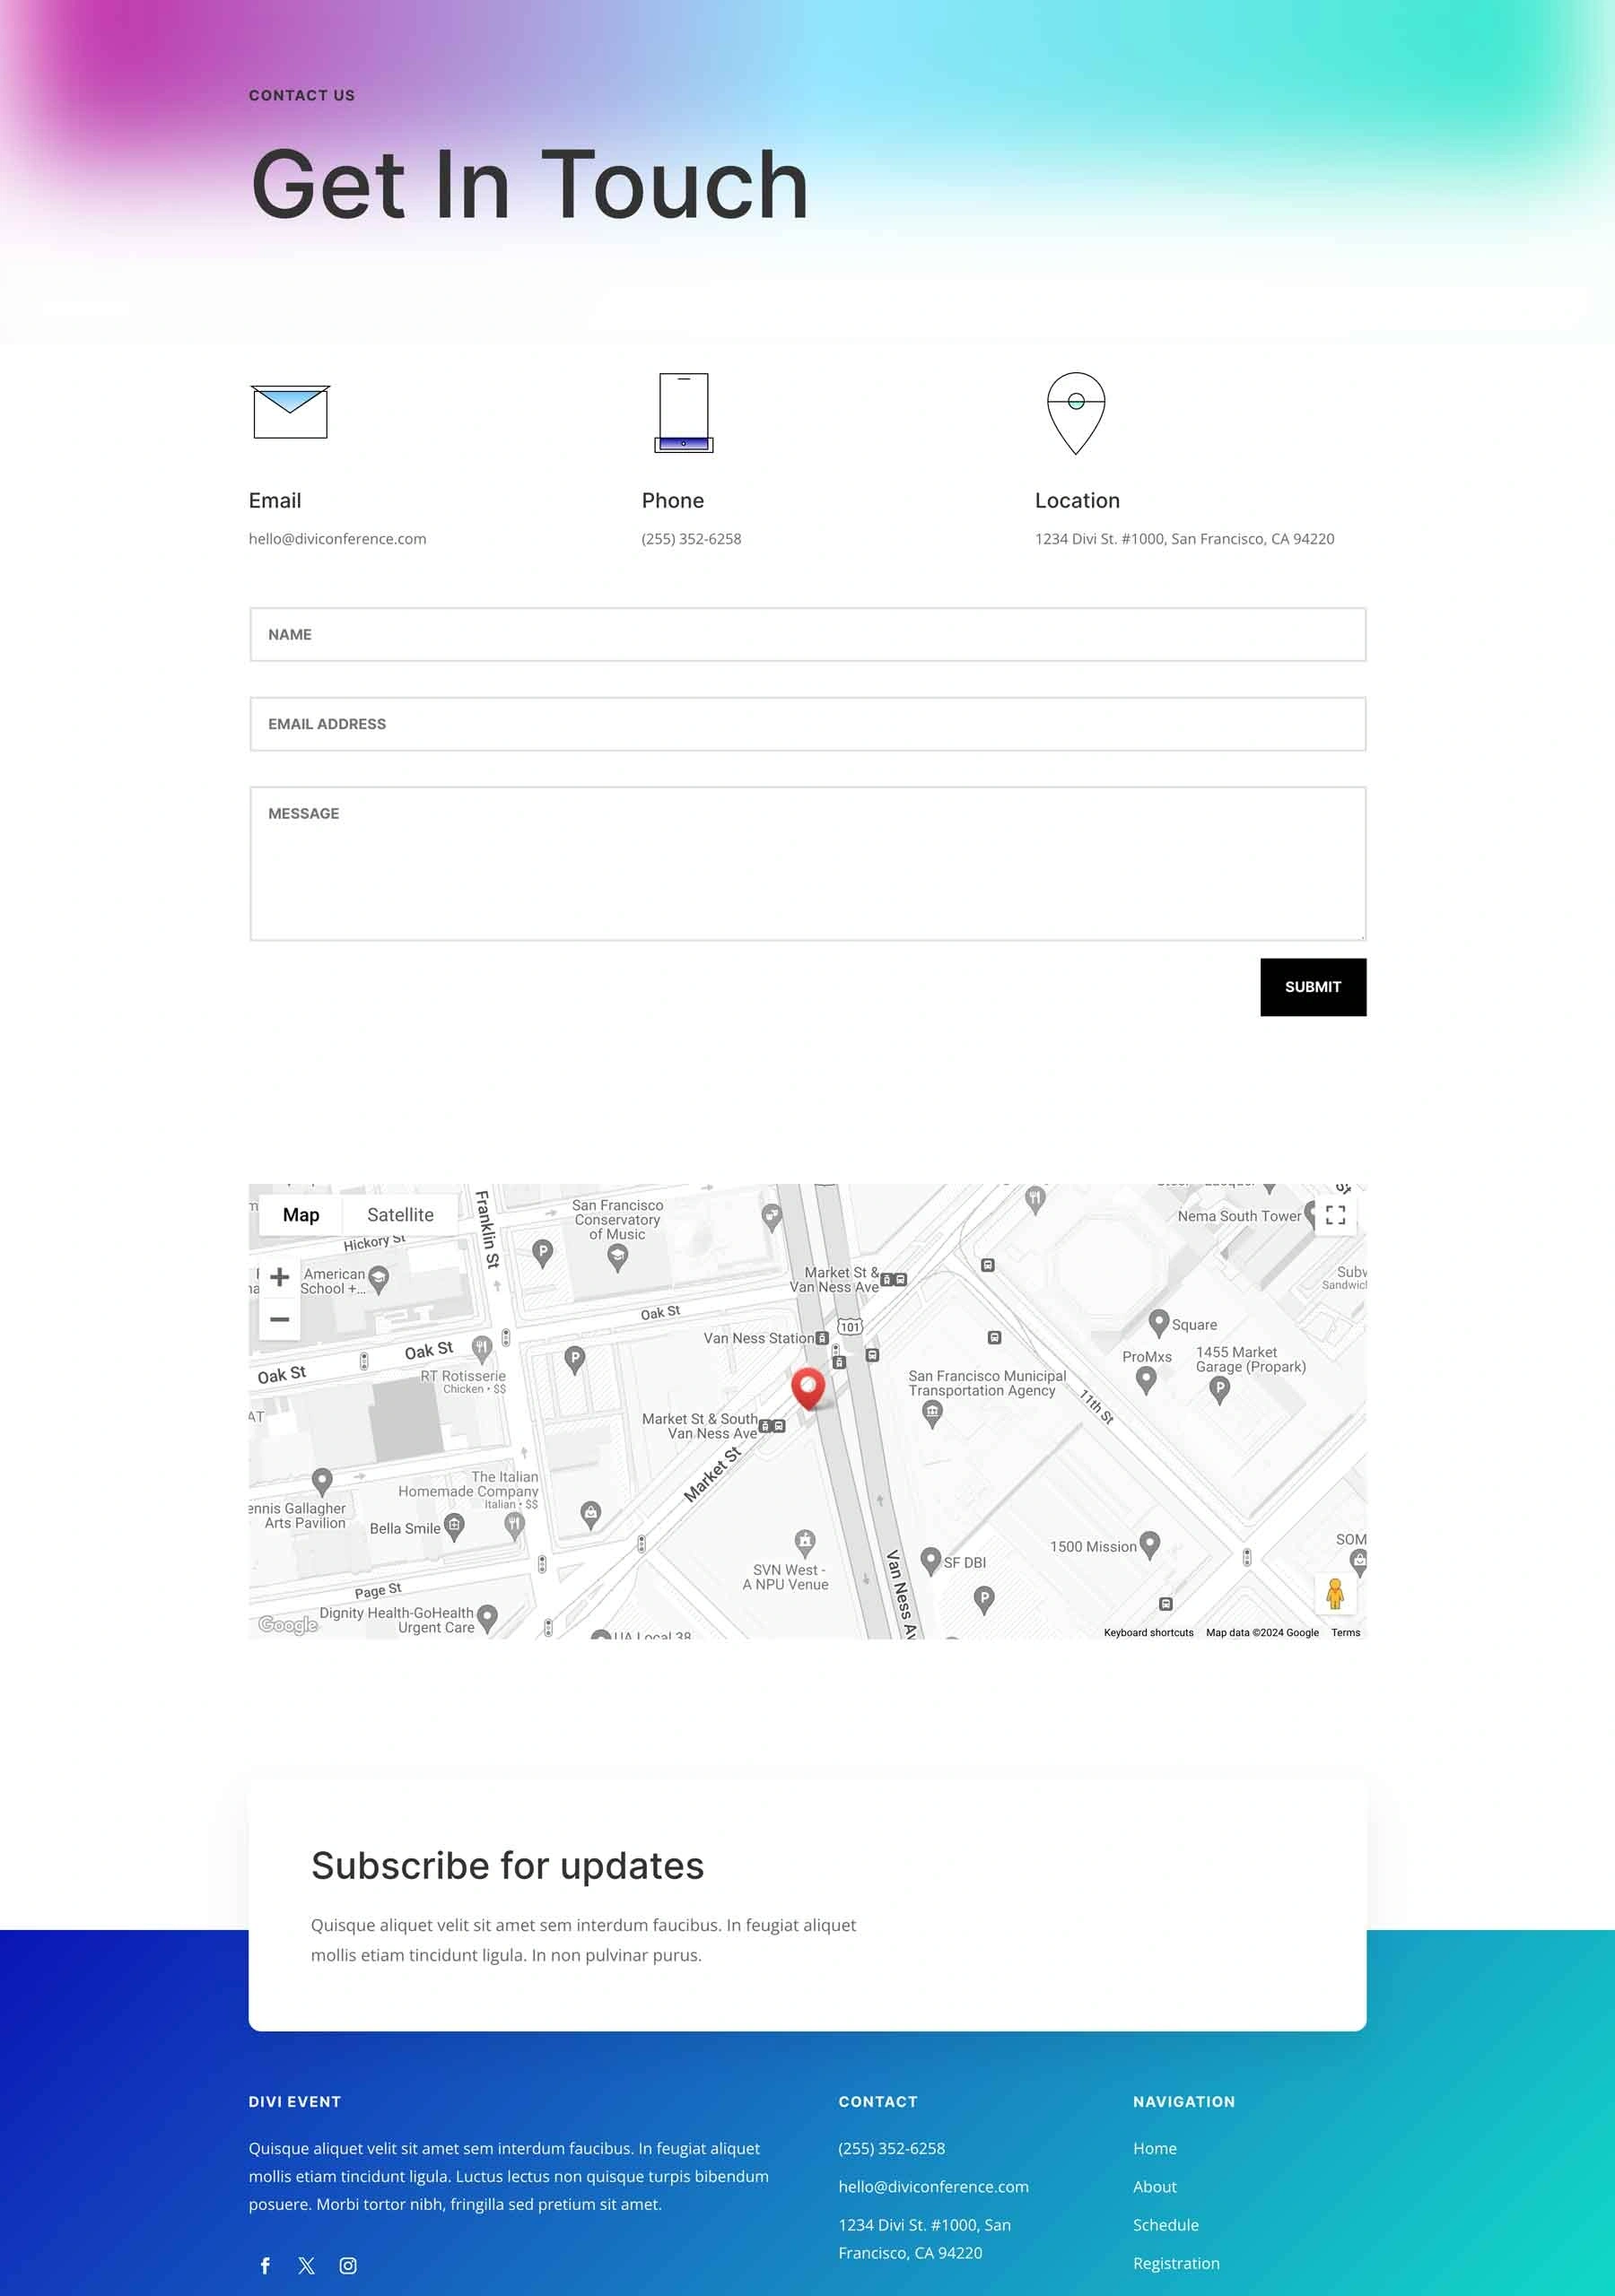Open the Facebook social link
1615x2296 pixels.
pyautogui.click(x=266, y=2265)
